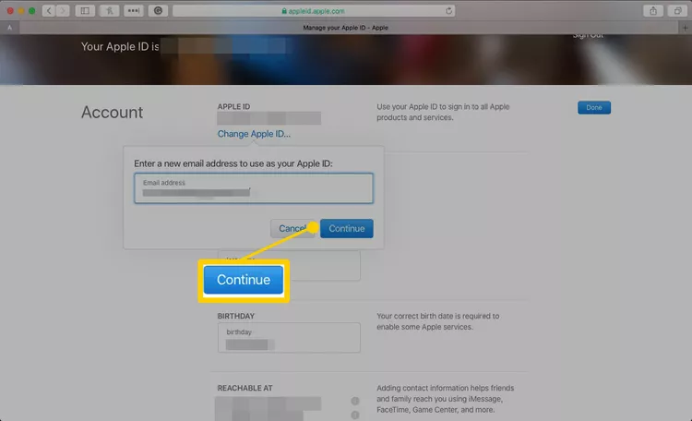The image size is (692, 421).
Task: Click upper info icon under Reachable At
Action: (355, 401)
